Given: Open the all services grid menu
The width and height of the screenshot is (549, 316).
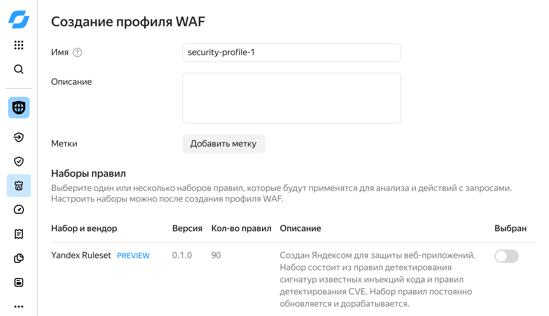Looking at the screenshot, I should tap(19, 45).
